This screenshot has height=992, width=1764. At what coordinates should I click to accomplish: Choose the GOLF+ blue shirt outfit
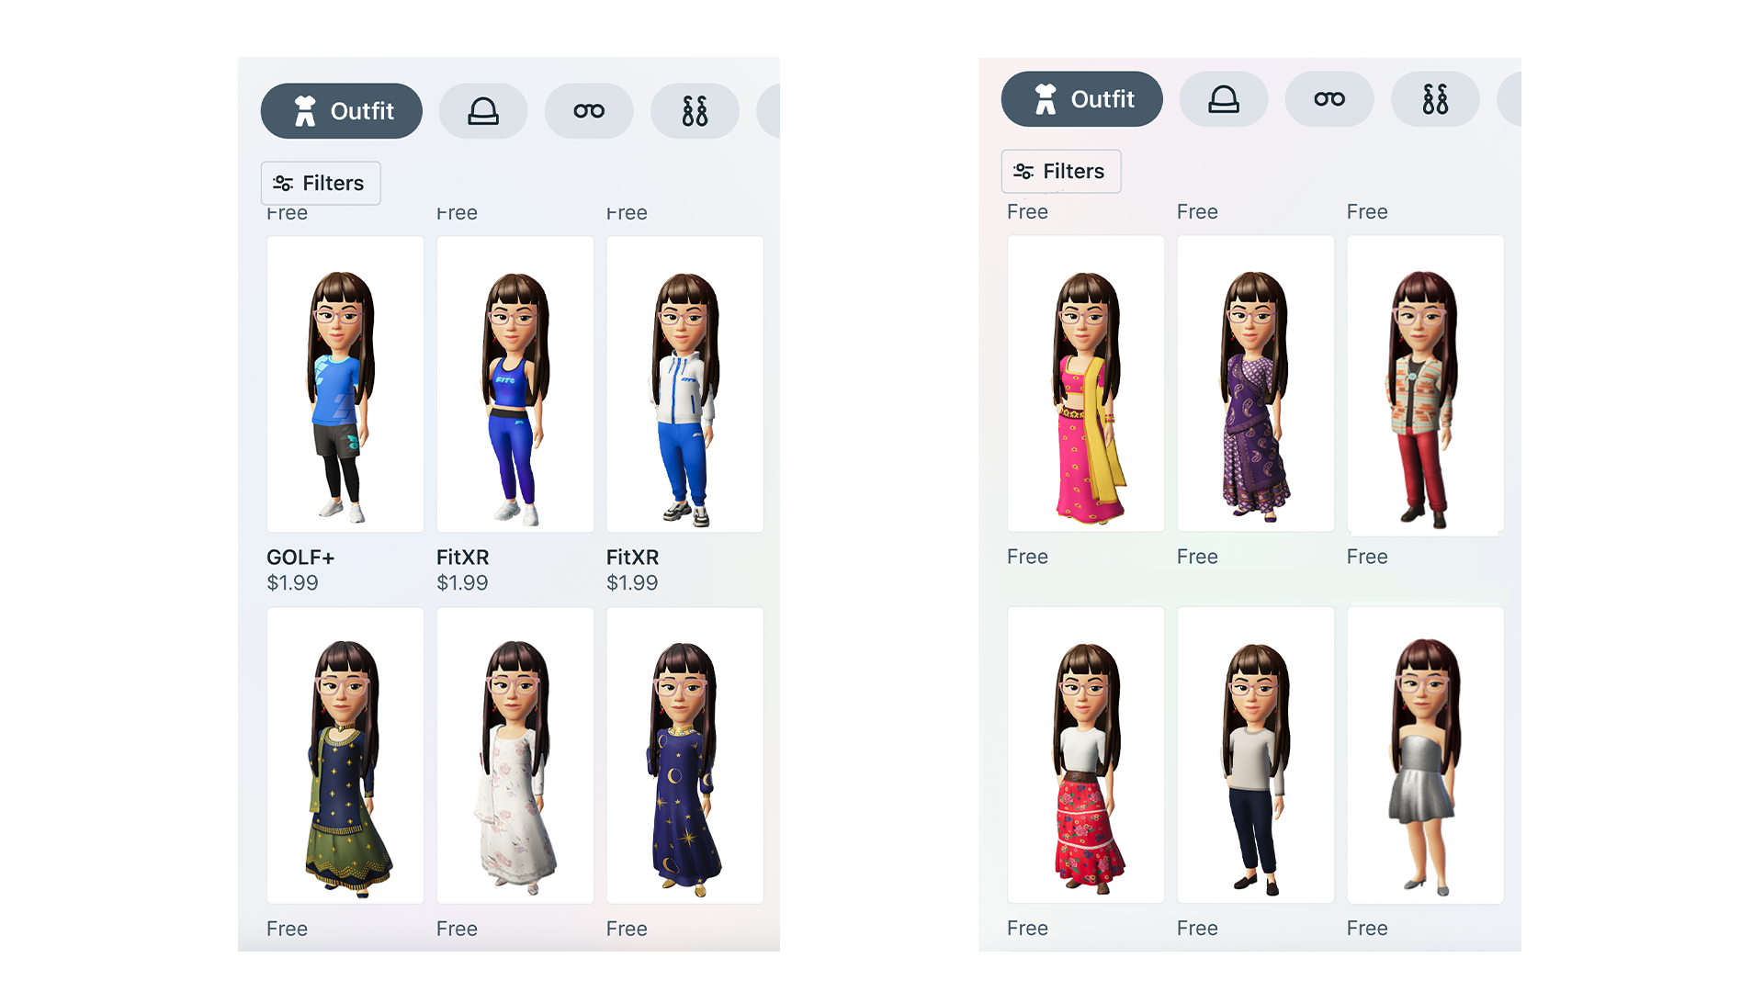345,385
